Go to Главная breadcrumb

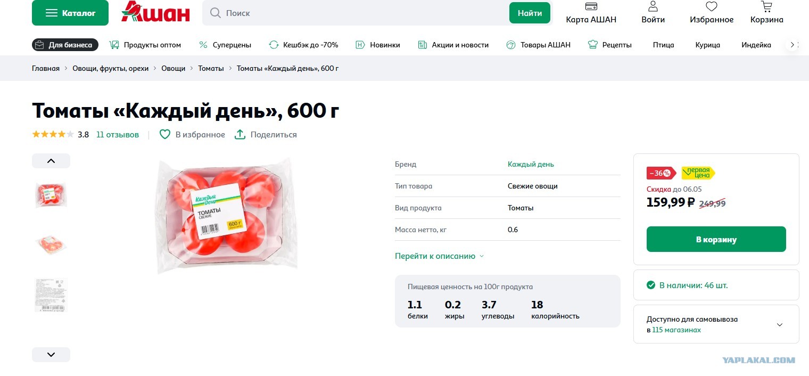tap(46, 68)
